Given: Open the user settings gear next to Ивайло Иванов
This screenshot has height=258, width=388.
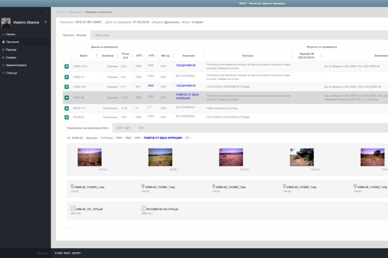Looking at the screenshot, I should (46, 22).
